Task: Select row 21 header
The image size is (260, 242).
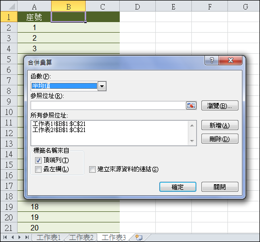Action: coord(9,227)
